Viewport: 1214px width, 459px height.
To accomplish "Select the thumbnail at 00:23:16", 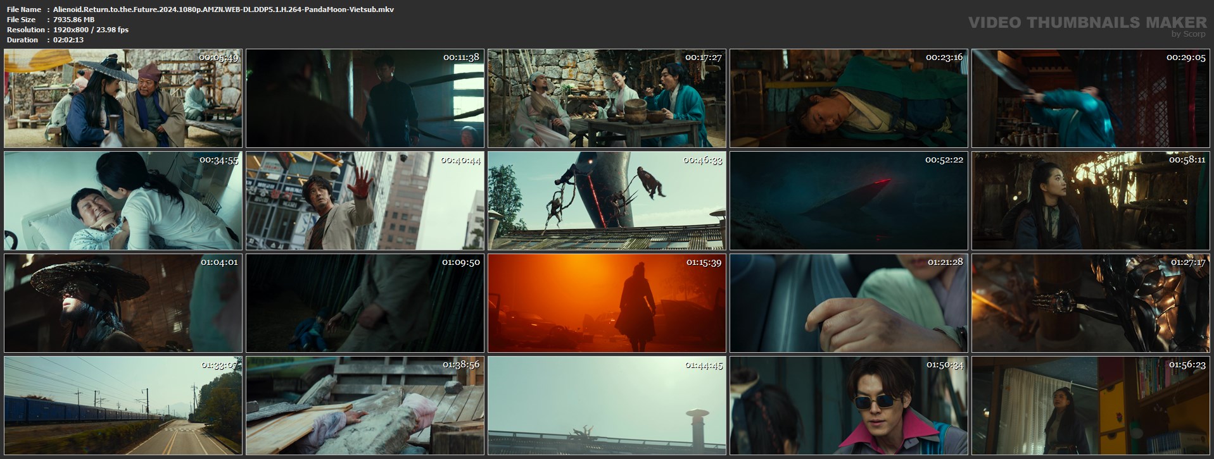I will coord(849,99).
